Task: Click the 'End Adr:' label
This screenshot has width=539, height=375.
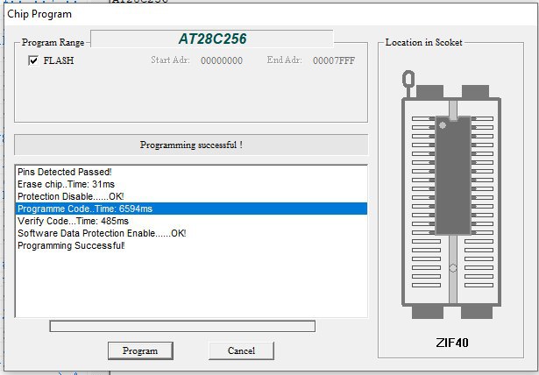Action: tap(284, 60)
